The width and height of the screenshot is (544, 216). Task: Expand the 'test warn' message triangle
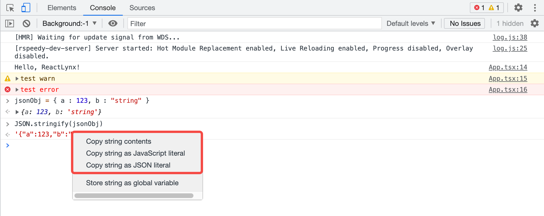[x=17, y=79]
